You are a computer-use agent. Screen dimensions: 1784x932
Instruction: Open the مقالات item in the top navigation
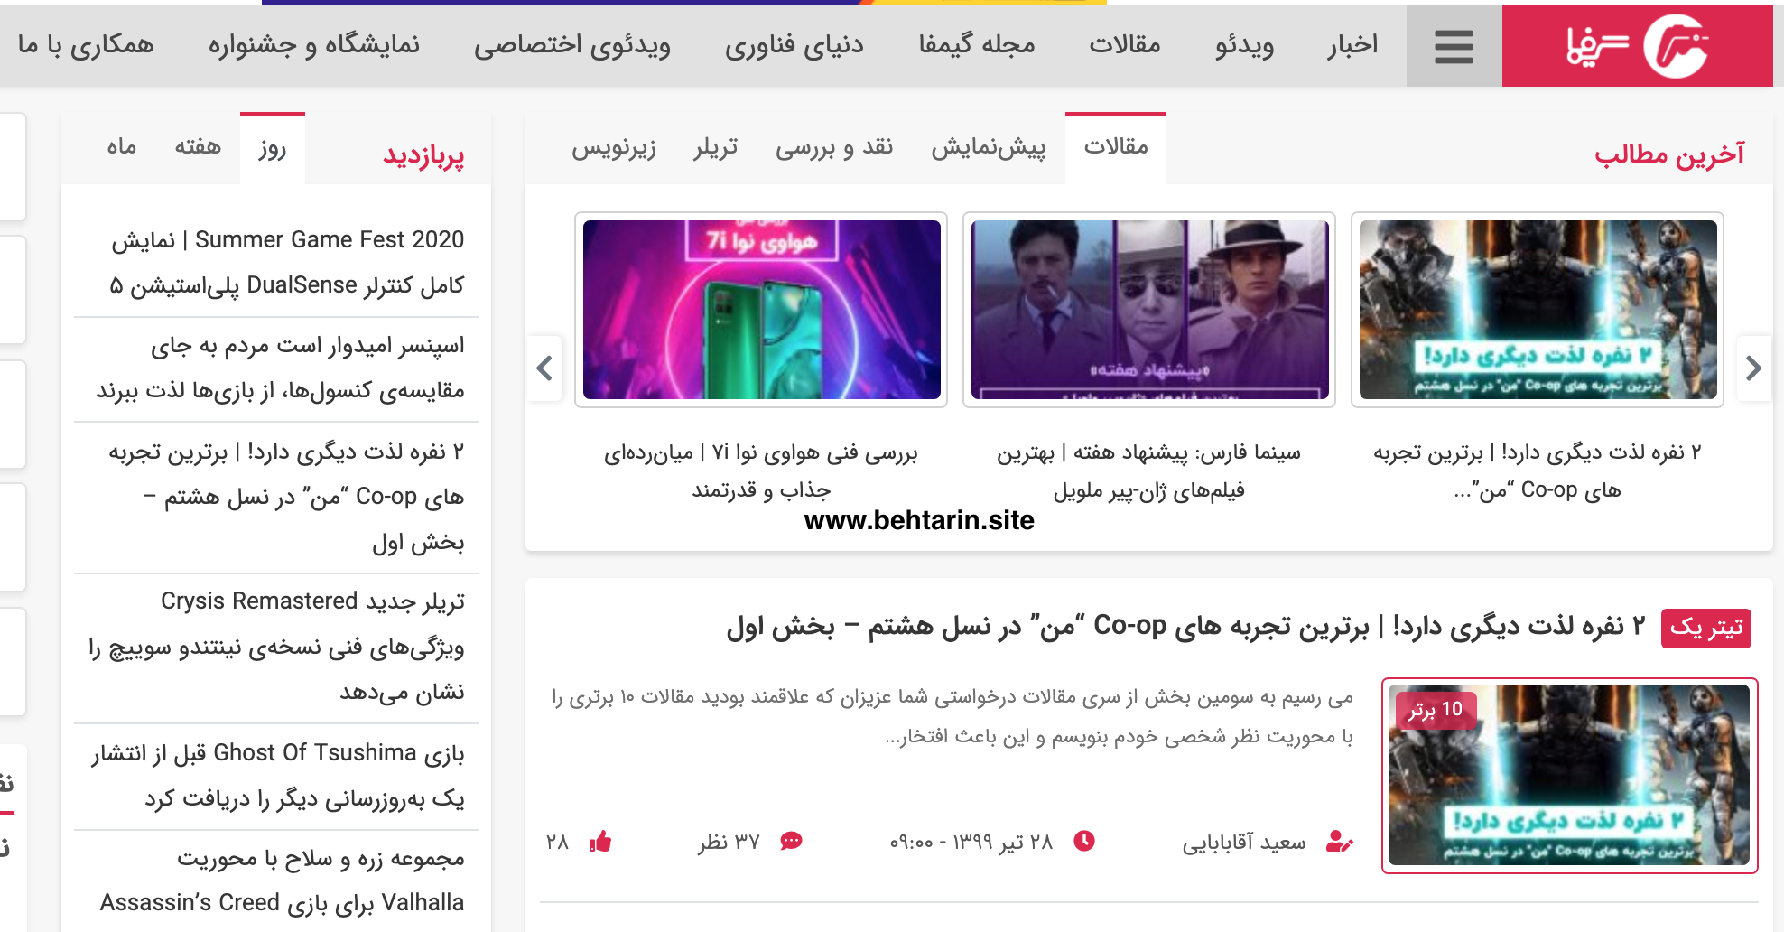pyautogui.click(x=1124, y=45)
